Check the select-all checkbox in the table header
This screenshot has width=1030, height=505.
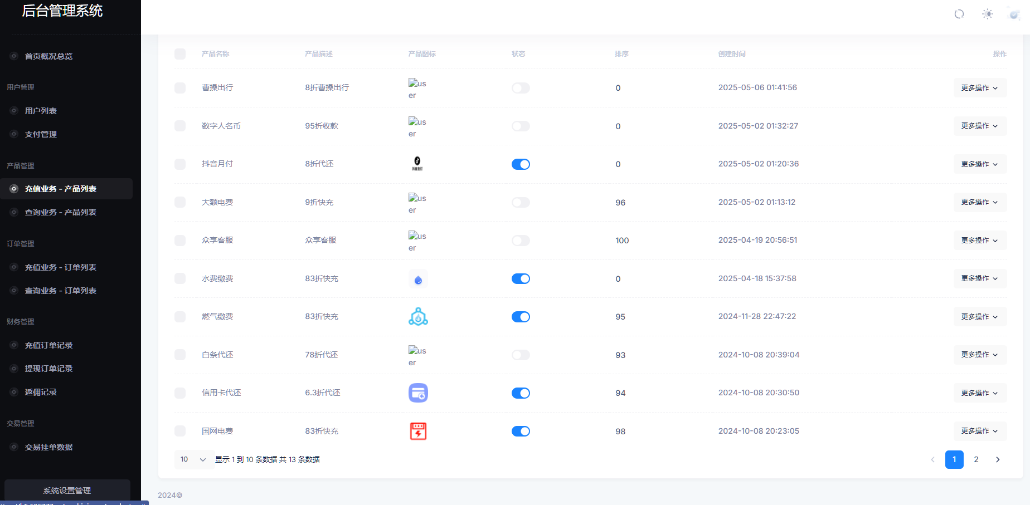[180, 54]
